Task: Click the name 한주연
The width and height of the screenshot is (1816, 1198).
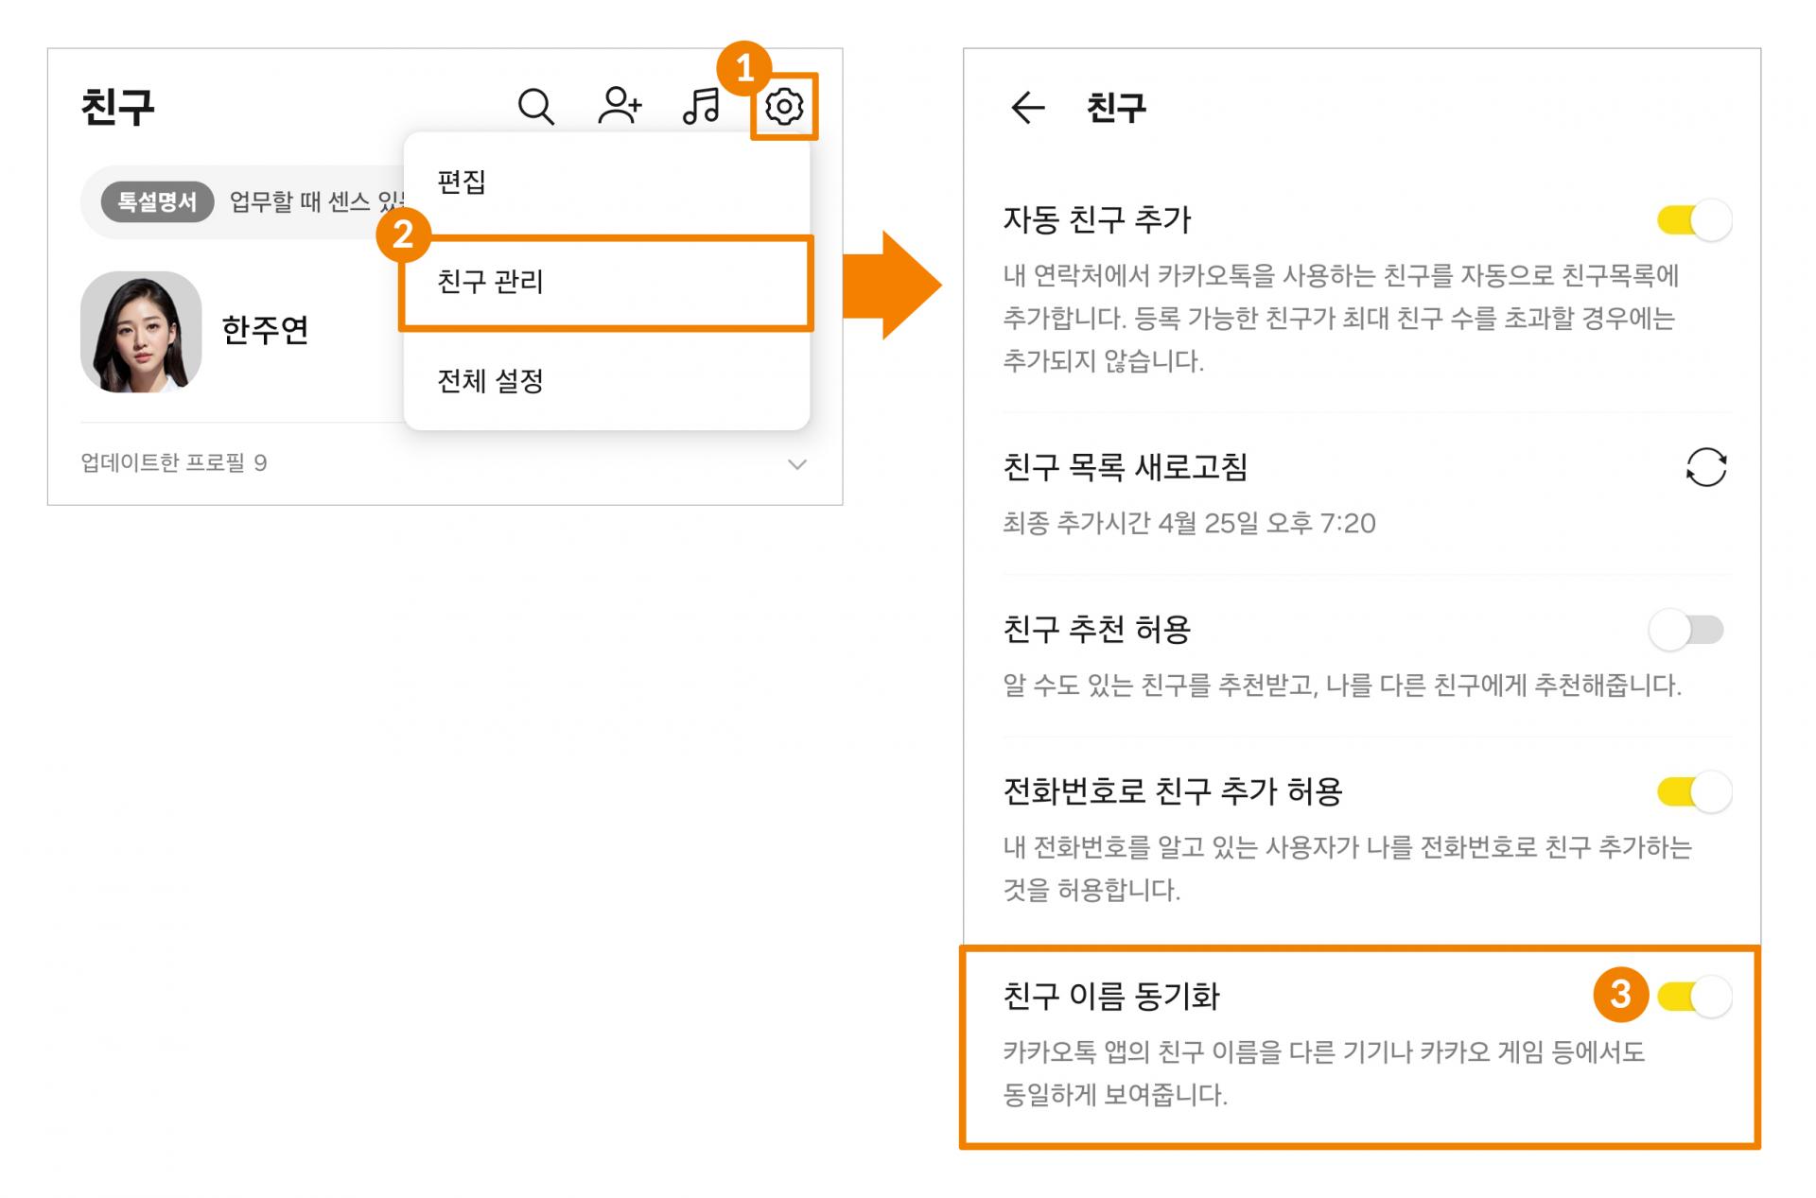Action: (265, 330)
